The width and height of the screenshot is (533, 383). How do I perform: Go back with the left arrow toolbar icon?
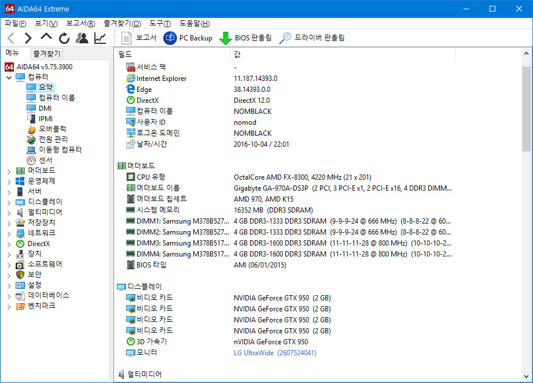pos(11,38)
